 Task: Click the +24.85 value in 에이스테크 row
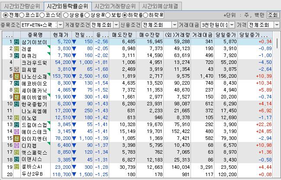[x=264, y=131]
